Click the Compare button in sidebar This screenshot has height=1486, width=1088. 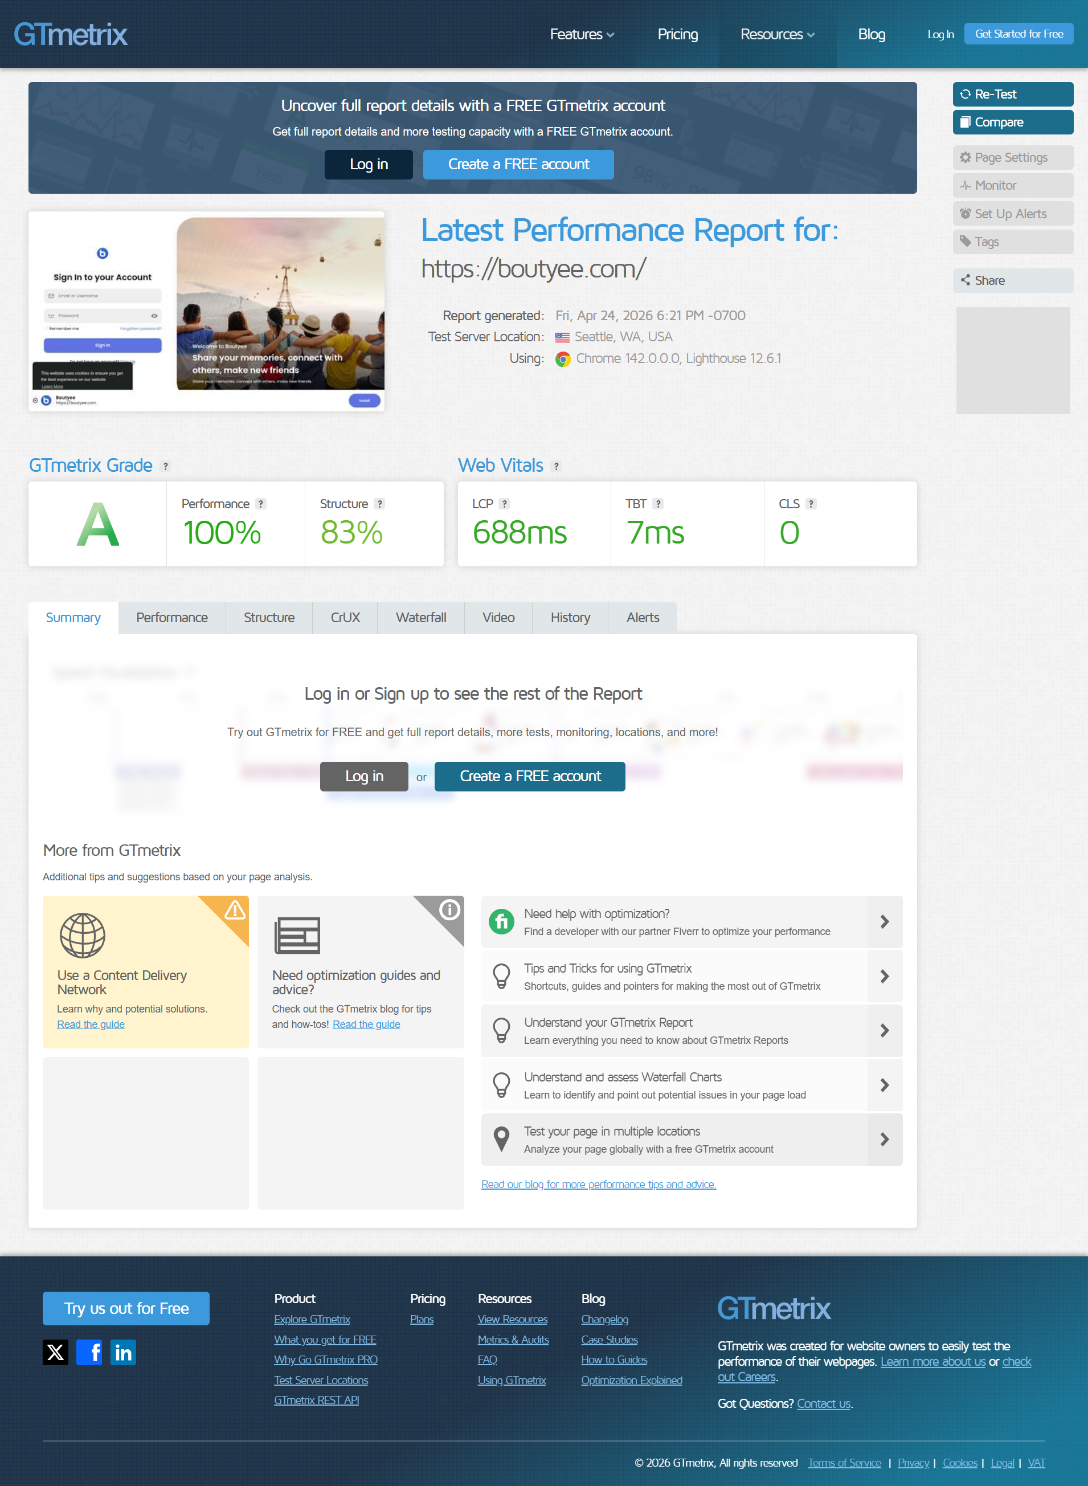tap(1012, 123)
